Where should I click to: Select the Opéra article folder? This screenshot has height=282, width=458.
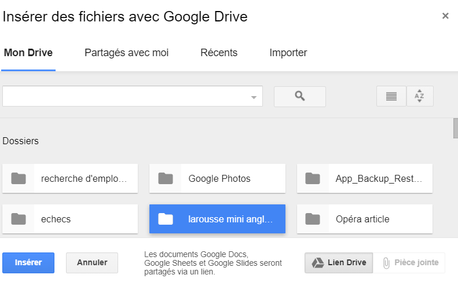pos(365,219)
